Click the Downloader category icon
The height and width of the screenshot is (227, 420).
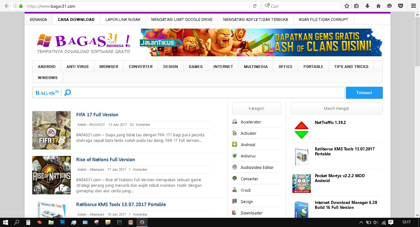click(x=235, y=213)
